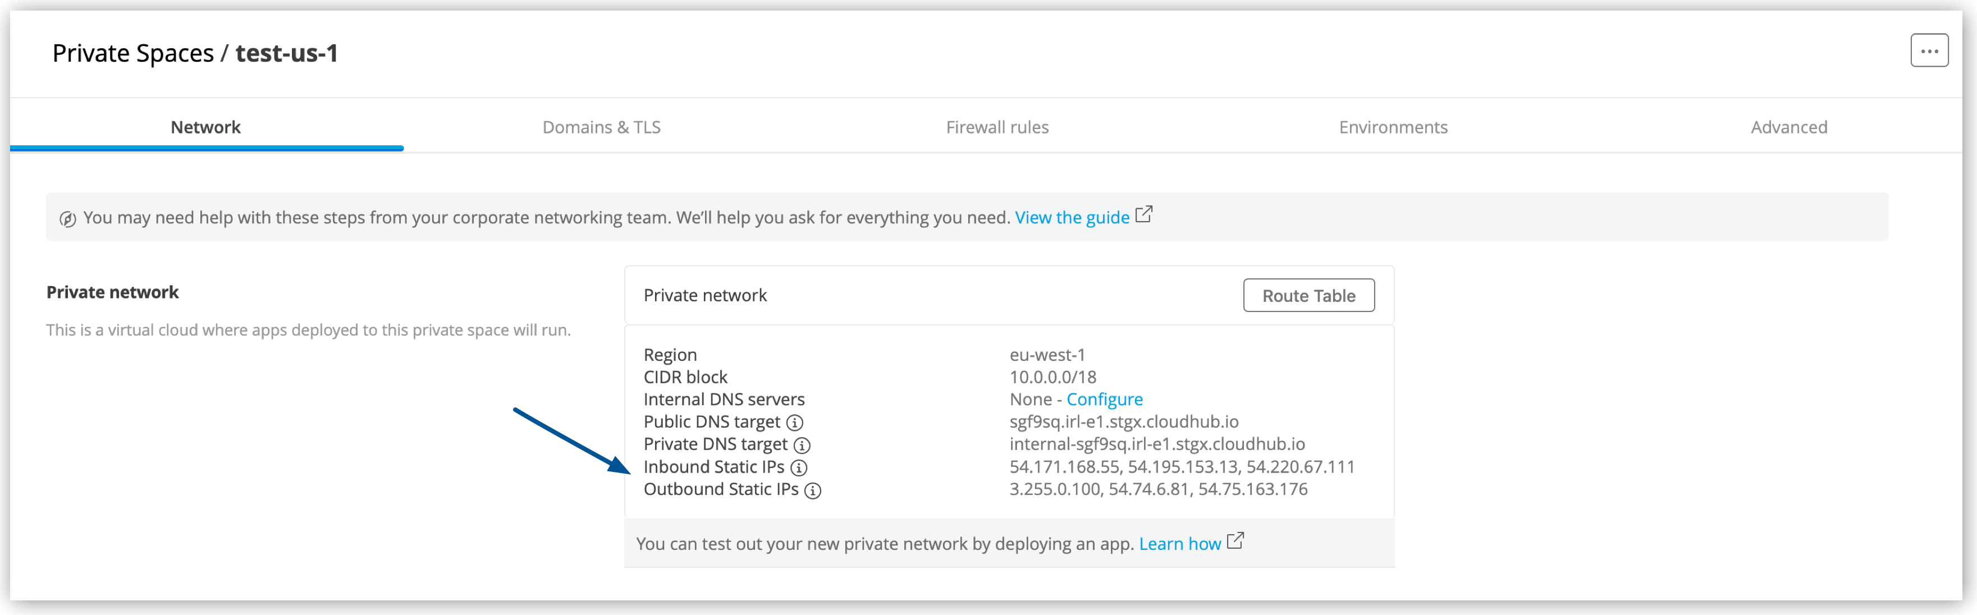Configure internal DNS servers
The image size is (1977, 615).
pyautogui.click(x=1104, y=399)
